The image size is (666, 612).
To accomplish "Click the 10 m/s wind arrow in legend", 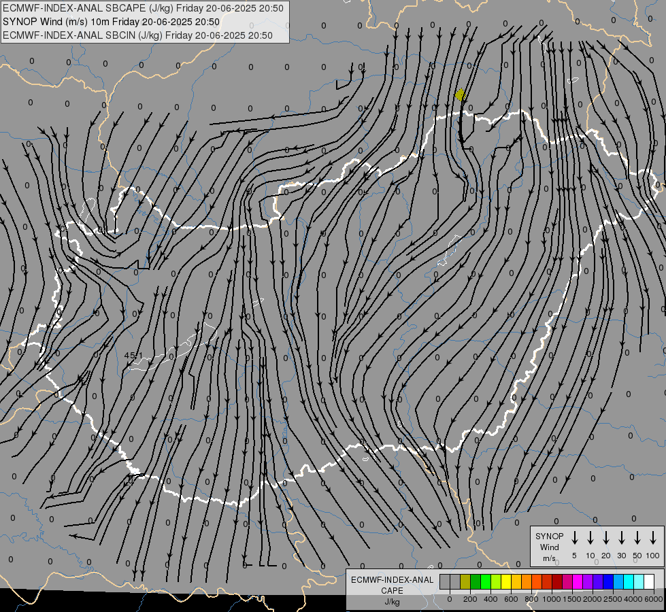I will pos(590,538).
